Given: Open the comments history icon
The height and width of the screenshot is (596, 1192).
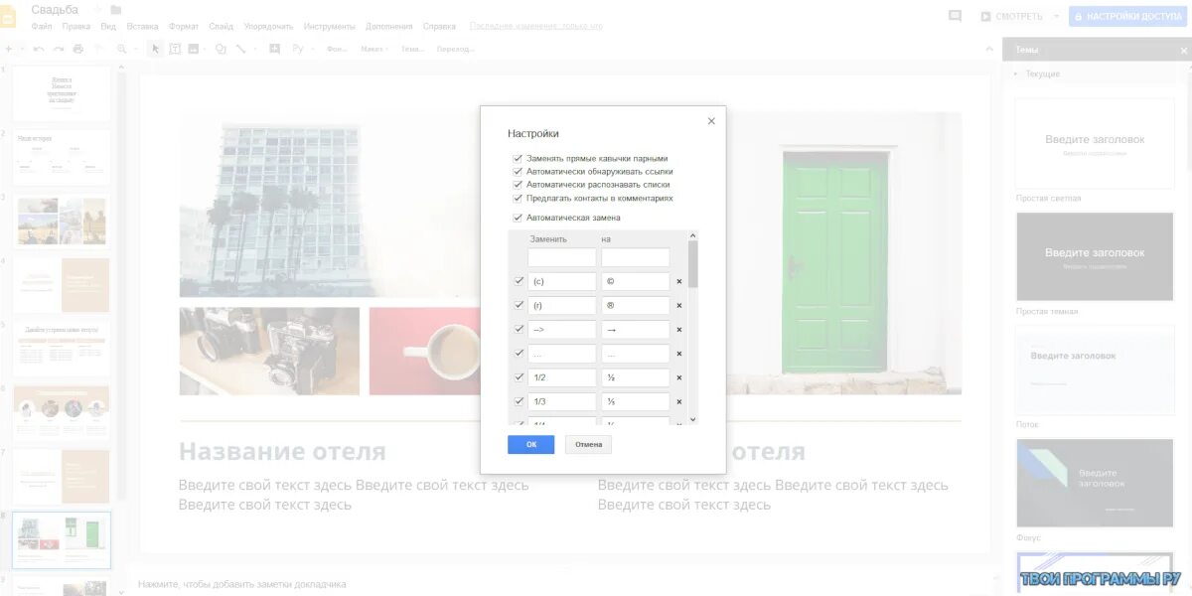Looking at the screenshot, I should (x=955, y=16).
